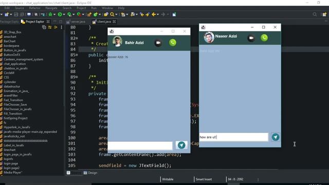Close the Project Explorer view tab
The image size is (329, 185).
[x=48, y=22]
